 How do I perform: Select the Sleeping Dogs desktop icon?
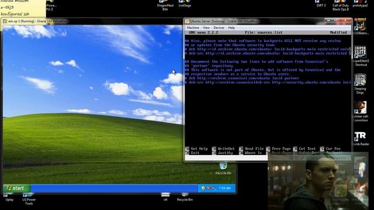(x=360, y=84)
